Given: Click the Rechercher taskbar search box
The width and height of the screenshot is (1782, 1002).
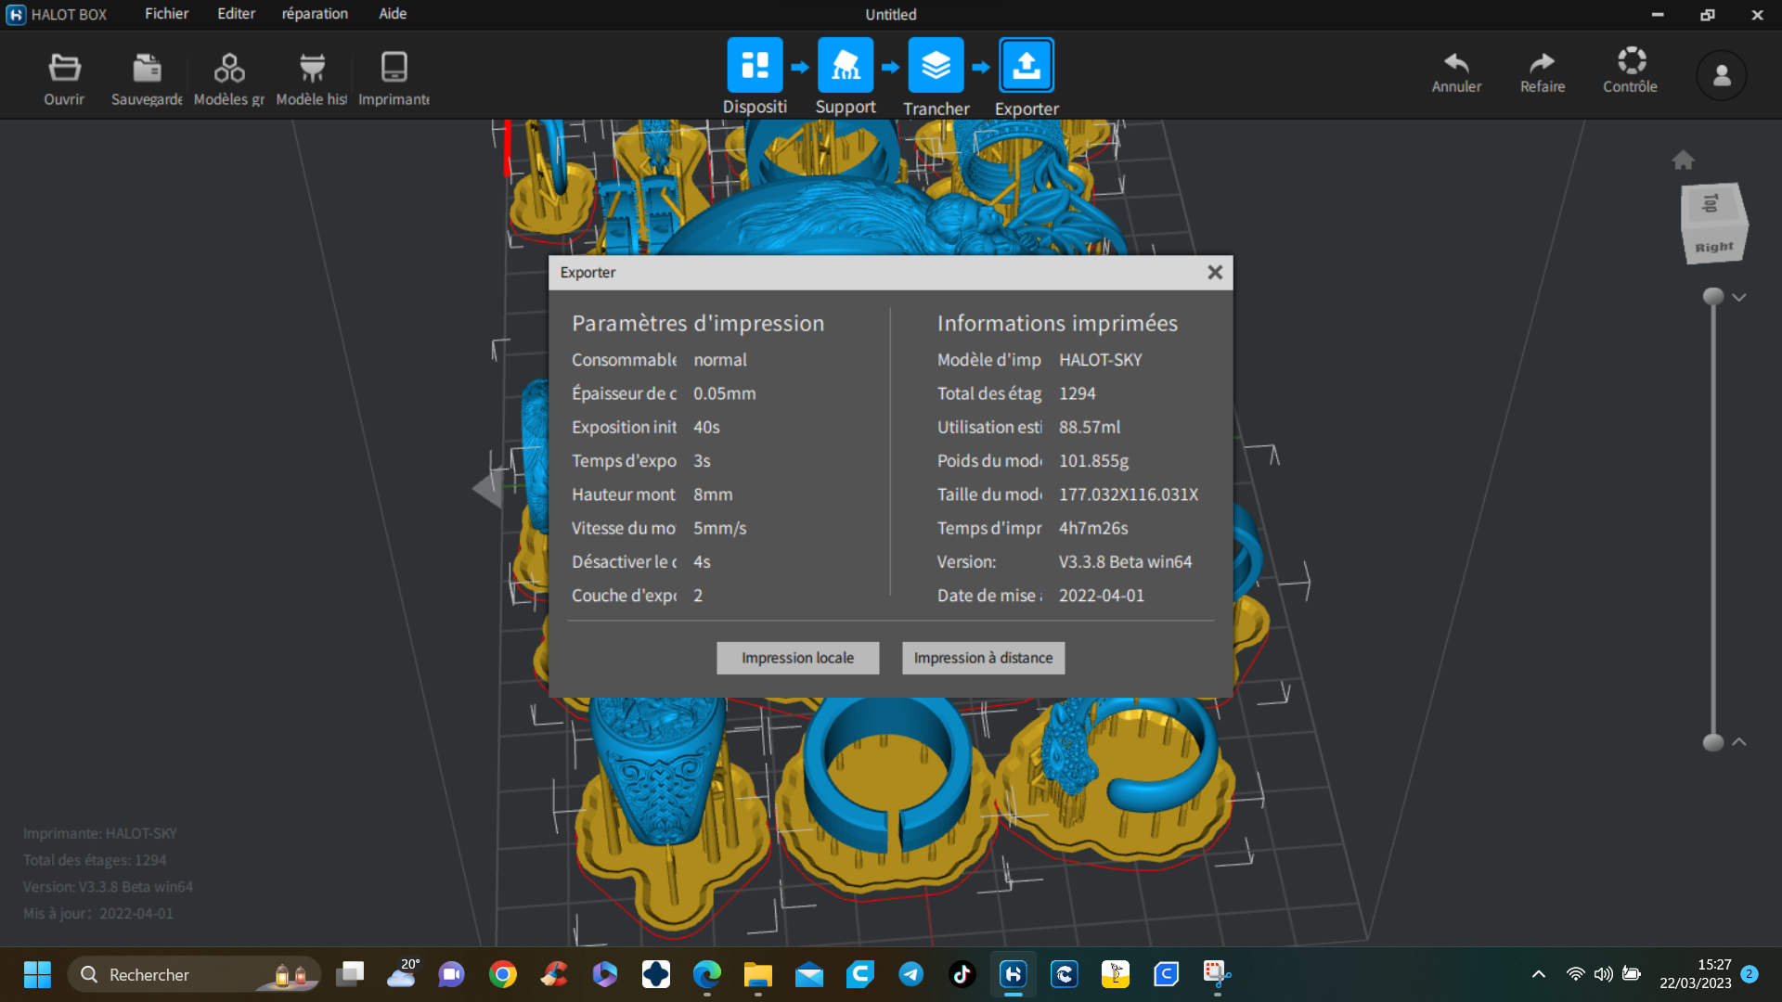Looking at the screenshot, I should tap(195, 974).
